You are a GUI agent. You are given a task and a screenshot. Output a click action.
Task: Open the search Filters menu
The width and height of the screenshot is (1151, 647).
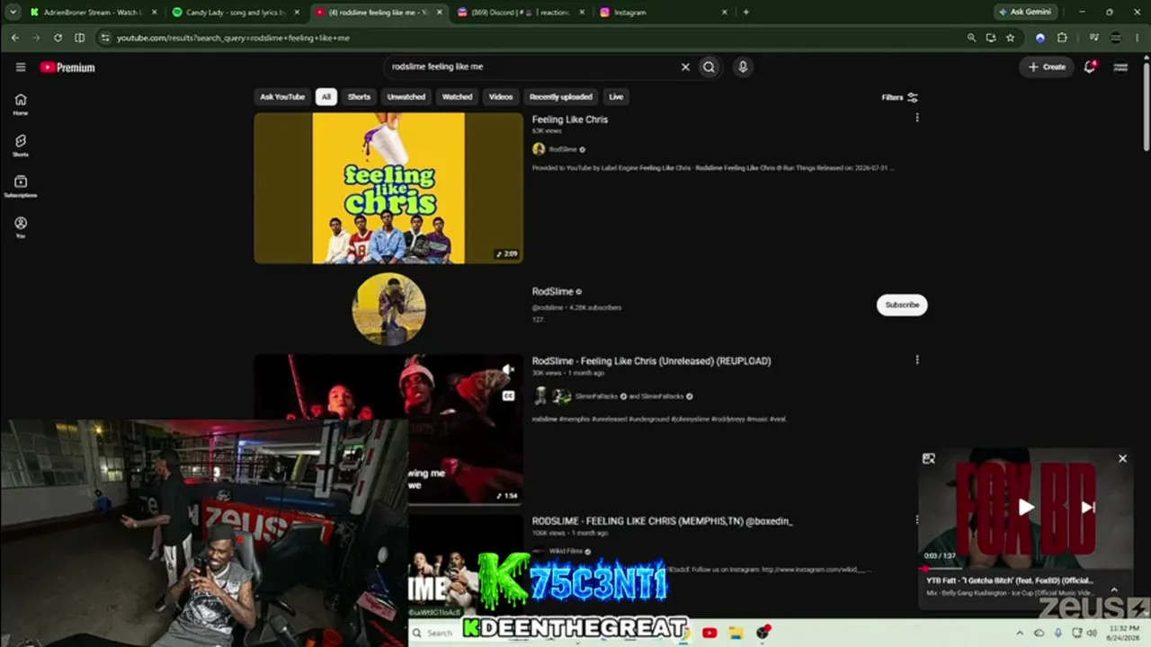[x=899, y=97]
